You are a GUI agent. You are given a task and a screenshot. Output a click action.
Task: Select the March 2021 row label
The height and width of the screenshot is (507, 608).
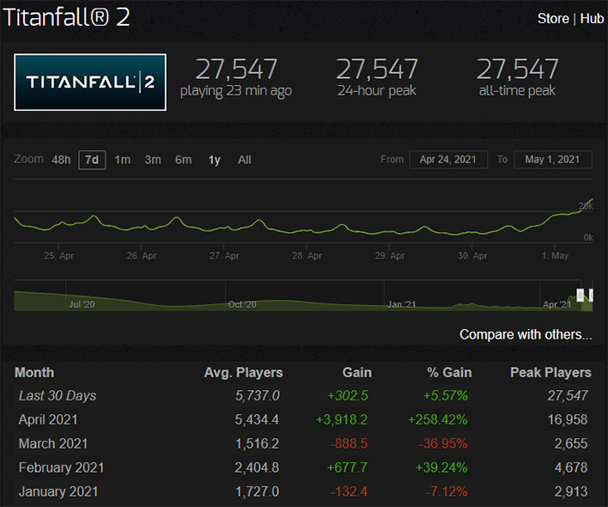(53, 443)
